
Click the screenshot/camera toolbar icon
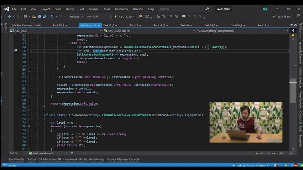coord(147,17)
